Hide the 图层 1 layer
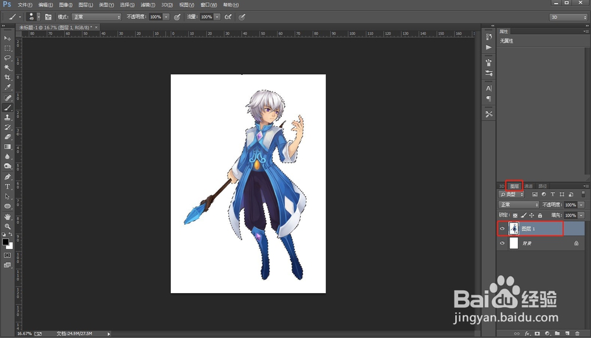The width and height of the screenshot is (591, 338). [502, 228]
